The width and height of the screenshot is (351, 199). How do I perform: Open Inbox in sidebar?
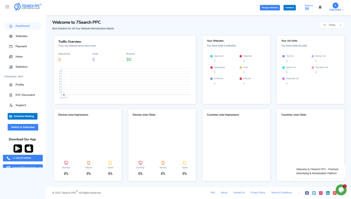(19, 57)
